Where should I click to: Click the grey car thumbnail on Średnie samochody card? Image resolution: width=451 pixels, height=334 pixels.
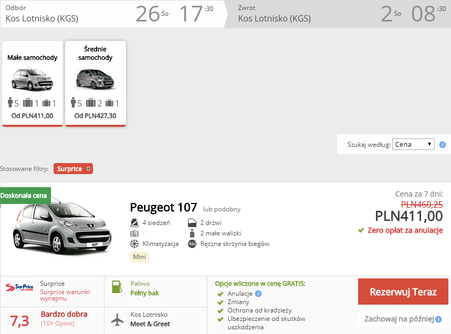coord(95,79)
